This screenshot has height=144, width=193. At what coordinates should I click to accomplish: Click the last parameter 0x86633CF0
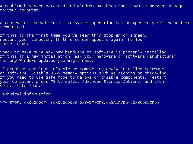tap(145, 103)
